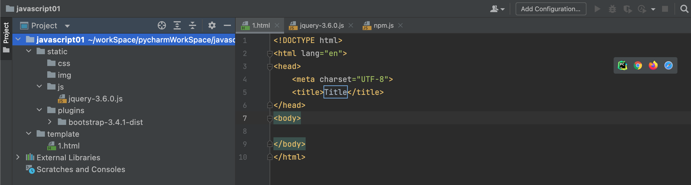The image size is (691, 185).
Task: Open page in Firefox browser icon
Action: 653,65
